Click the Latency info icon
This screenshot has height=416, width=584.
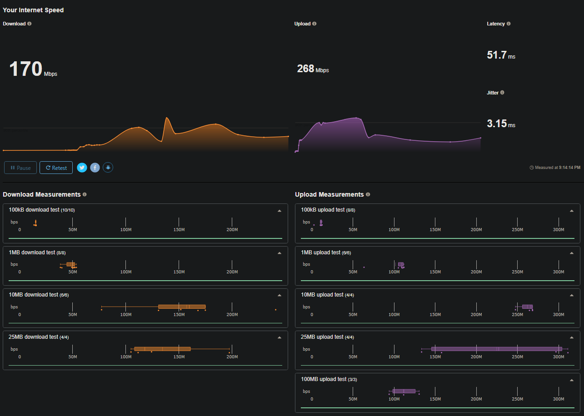point(509,24)
